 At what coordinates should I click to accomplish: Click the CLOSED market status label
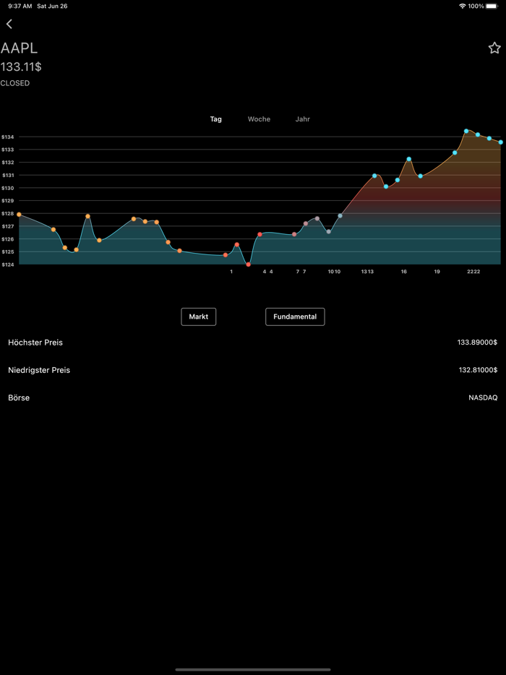15,83
